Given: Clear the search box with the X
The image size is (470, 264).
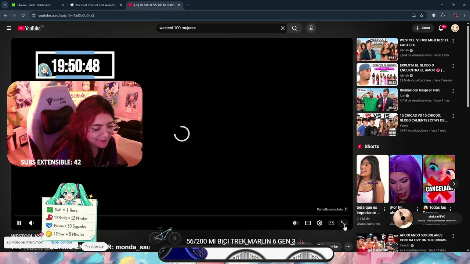Looking at the screenshot, I should pyautogui.click(x=283, y=28).
